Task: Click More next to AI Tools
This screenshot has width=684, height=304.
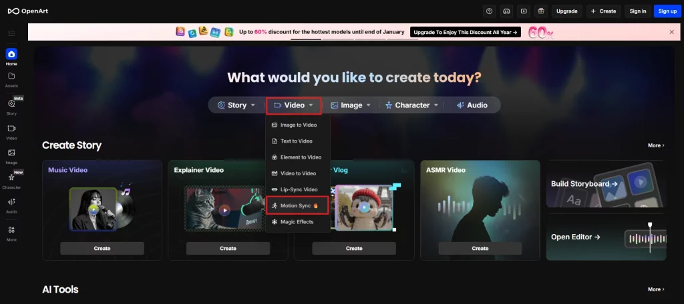Action: [x=656, y=289]
